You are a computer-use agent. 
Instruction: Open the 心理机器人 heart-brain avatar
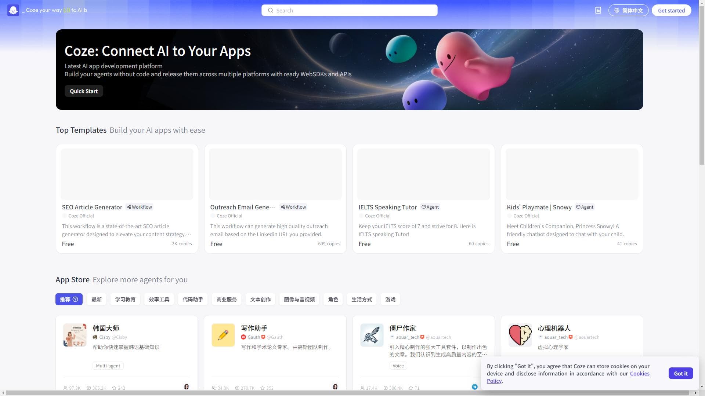[520, 335]
